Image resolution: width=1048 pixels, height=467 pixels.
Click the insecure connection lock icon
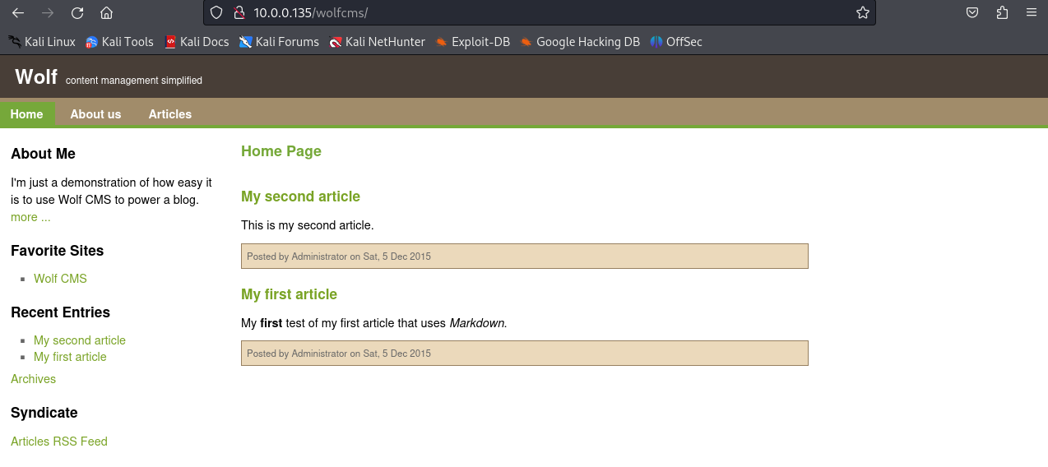239,12
